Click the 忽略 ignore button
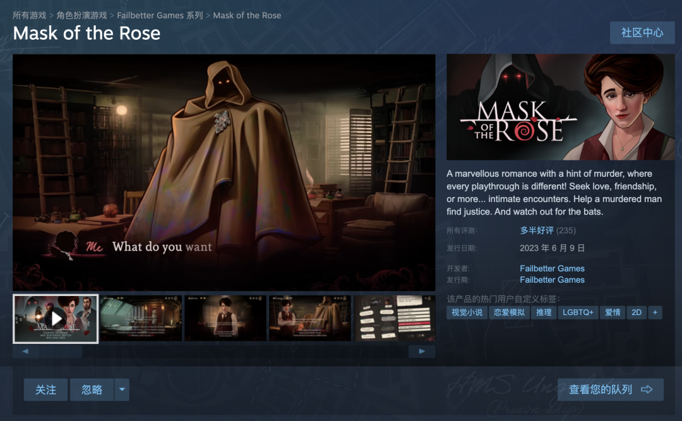The height and width of the screenshot is (421, 682). pyautogui.click(x=92, y=389)
